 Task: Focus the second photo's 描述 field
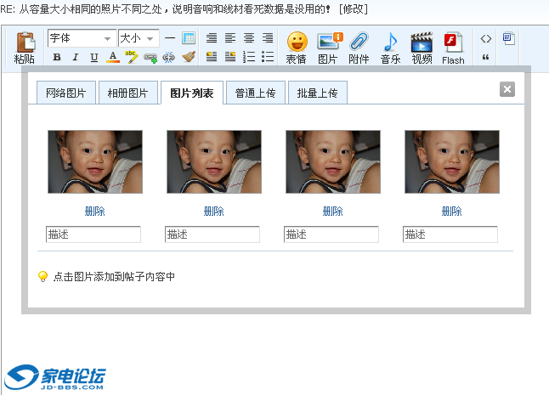pyautogui.click(x=212, y=234)
